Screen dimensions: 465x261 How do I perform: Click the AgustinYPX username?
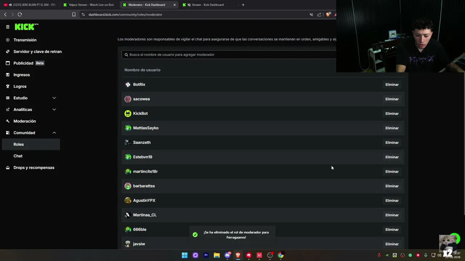(x=144, y=200)
